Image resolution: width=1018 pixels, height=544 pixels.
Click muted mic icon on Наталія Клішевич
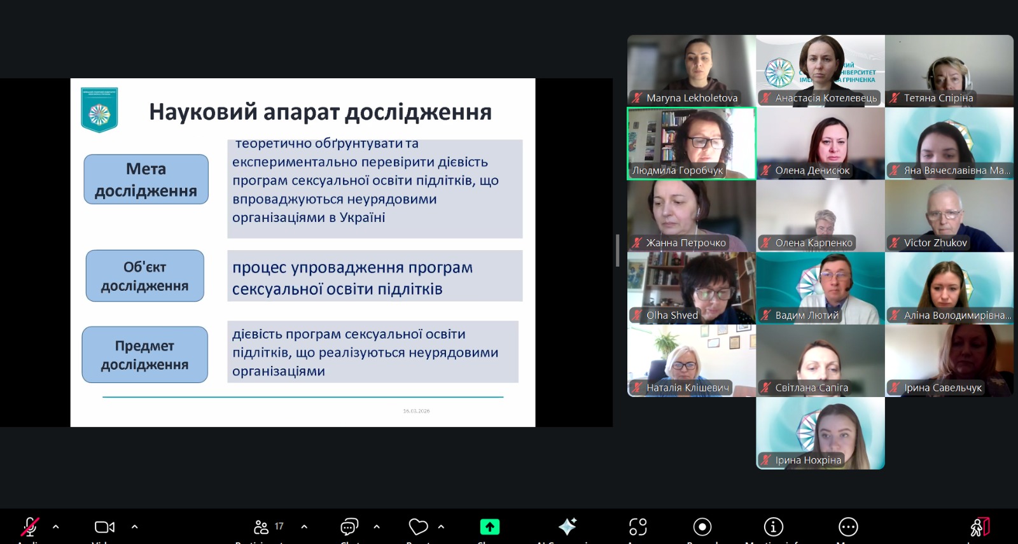click(637, 388)
